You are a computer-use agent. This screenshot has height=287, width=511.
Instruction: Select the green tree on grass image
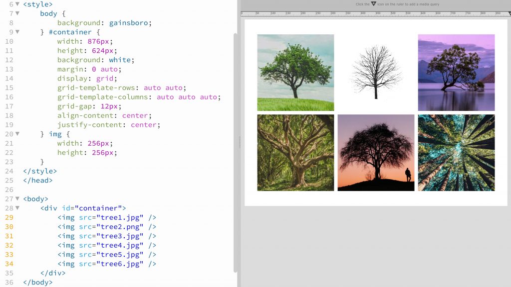295,73
